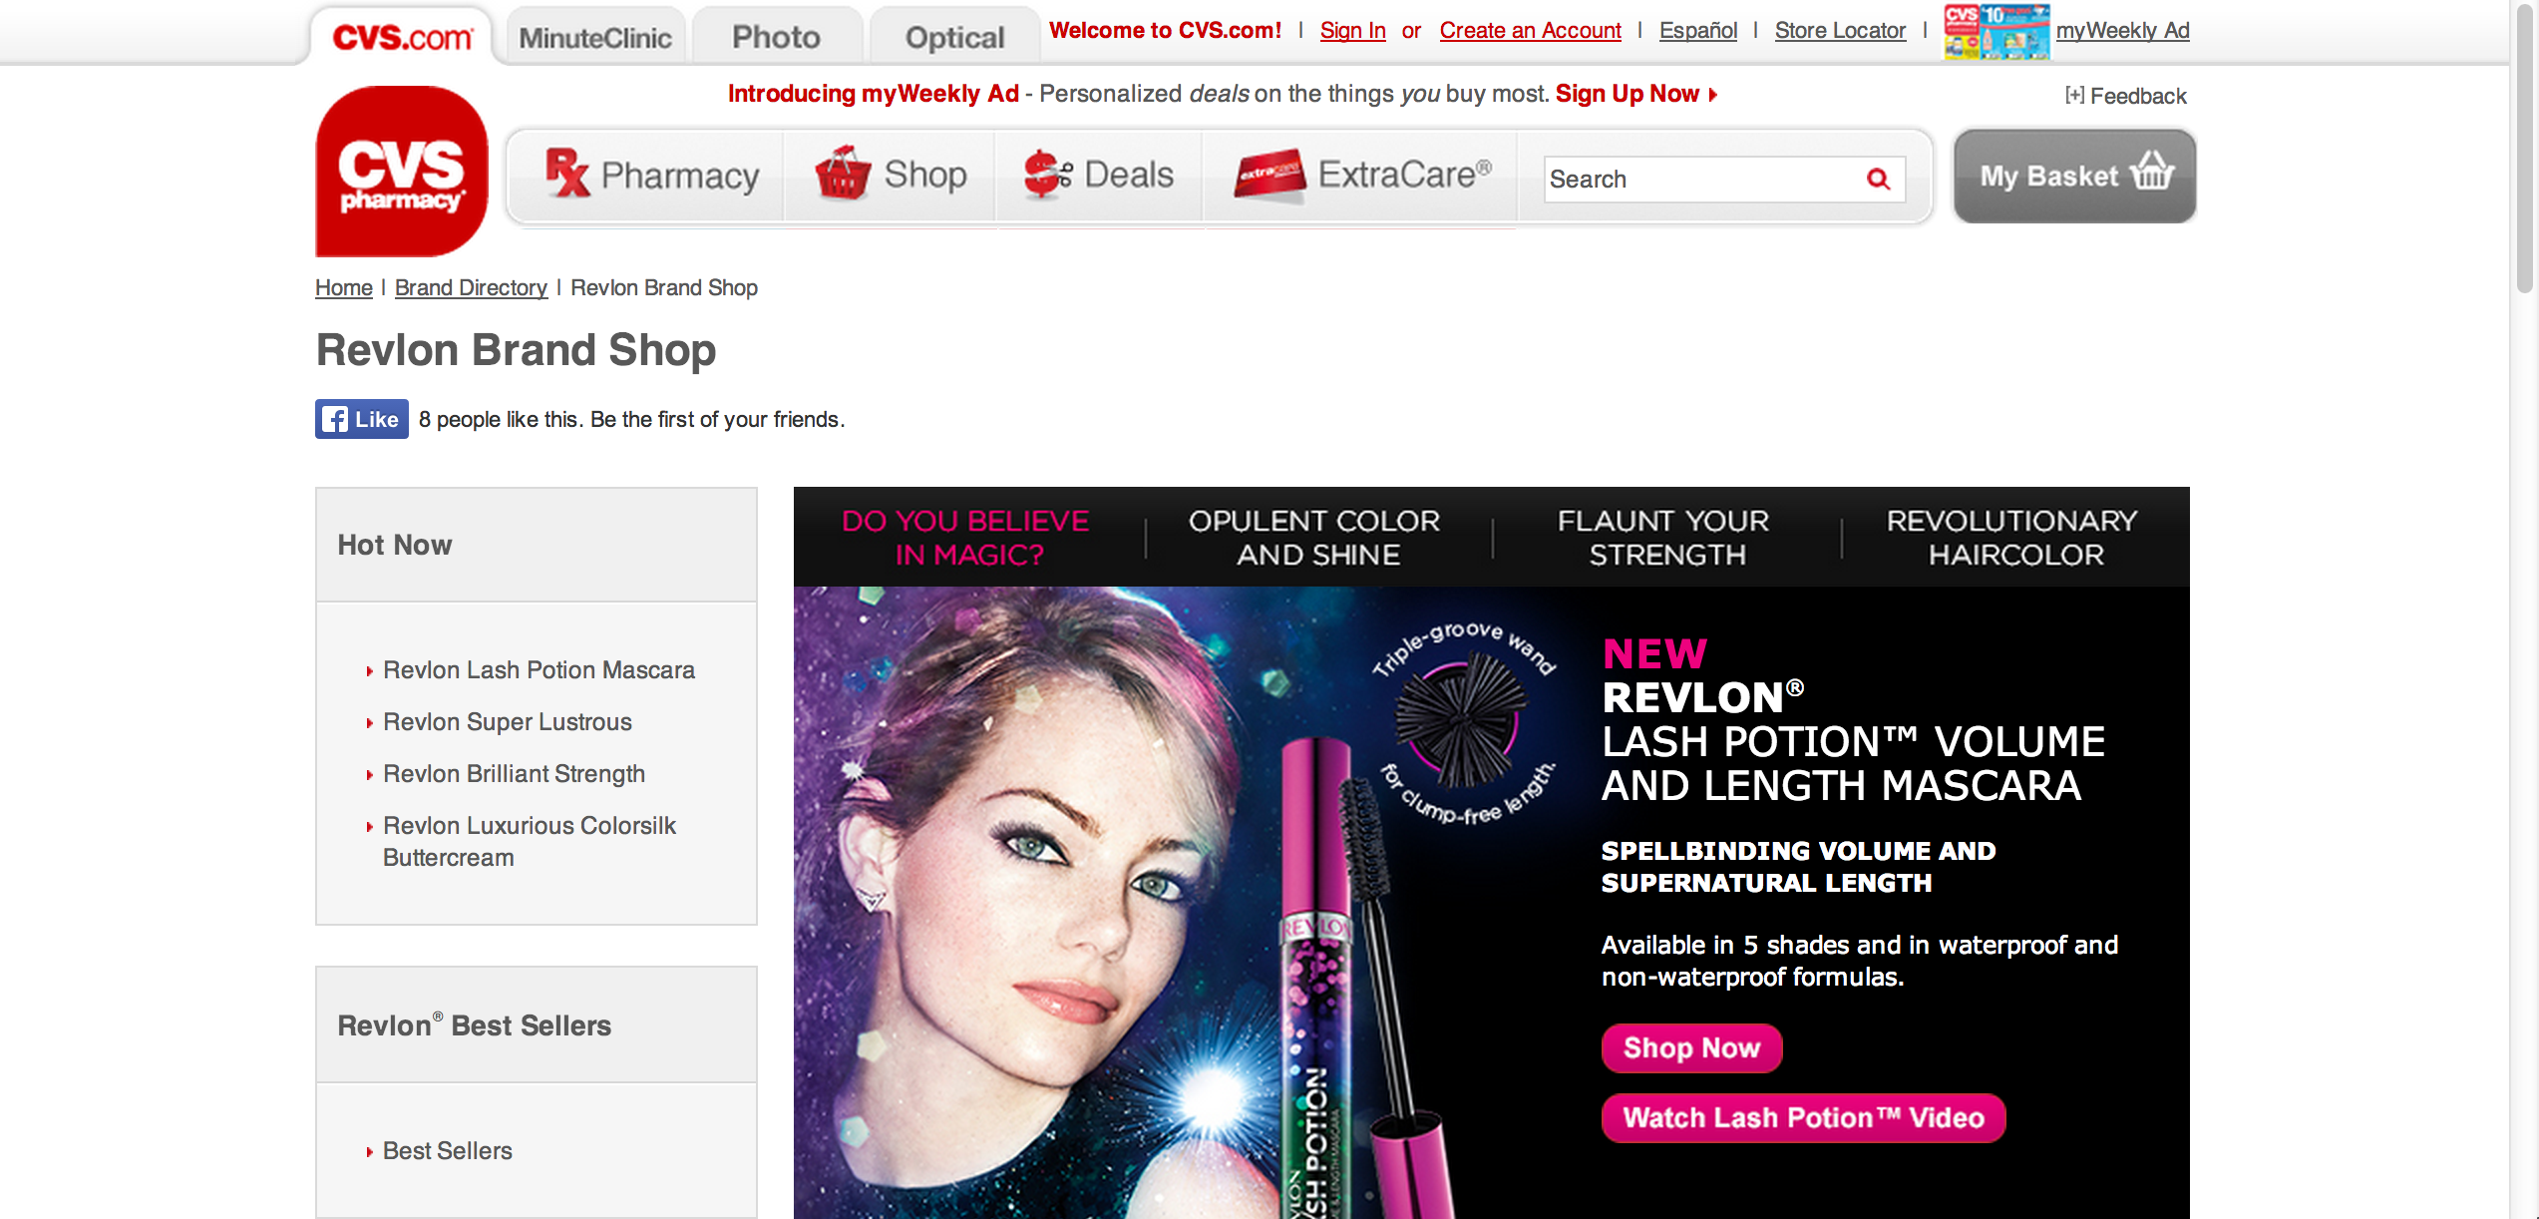Click Sign Up Now promo link
The image size is (2539, 1219).
[1635, 94]
